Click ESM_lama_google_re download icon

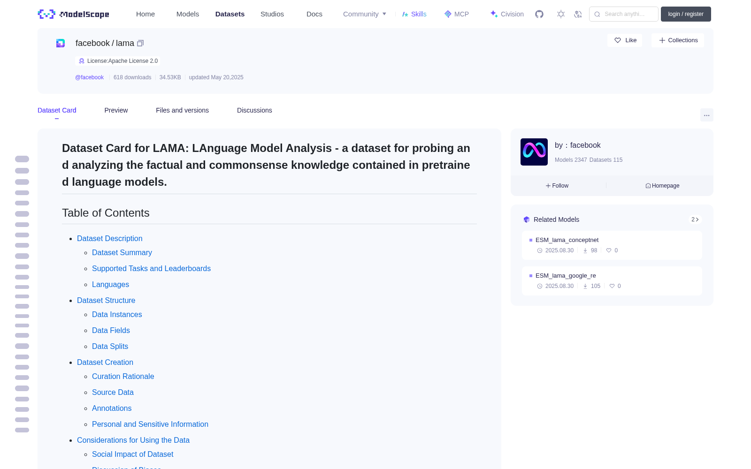(585, 286)
